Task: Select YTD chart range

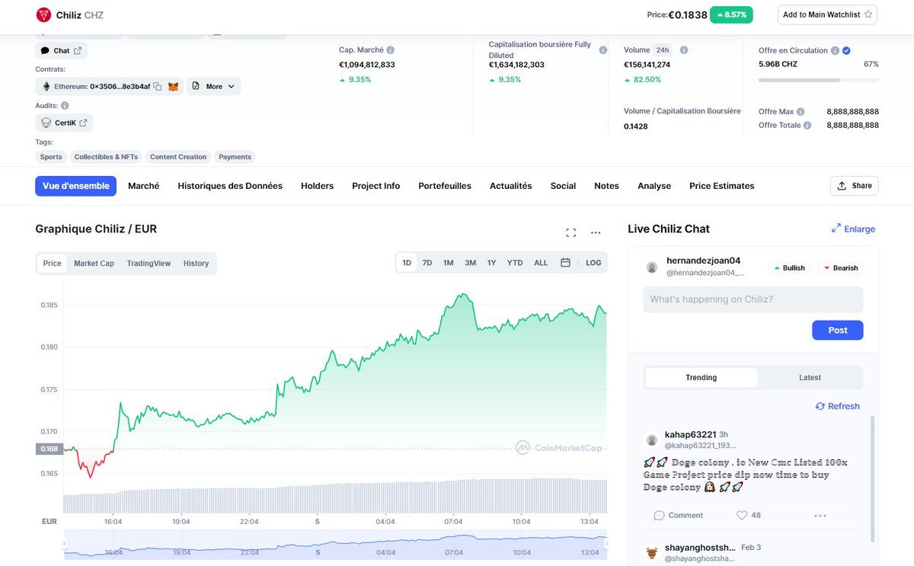Action: 515,263
